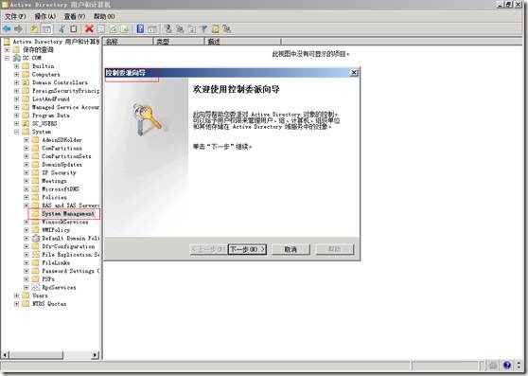Expand the SC_USERS organizational unit
Viewport: 528px width, 376px height.
16,124
